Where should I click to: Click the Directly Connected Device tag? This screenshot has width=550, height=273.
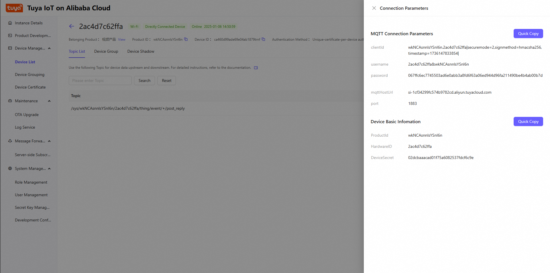click(165, 27)
